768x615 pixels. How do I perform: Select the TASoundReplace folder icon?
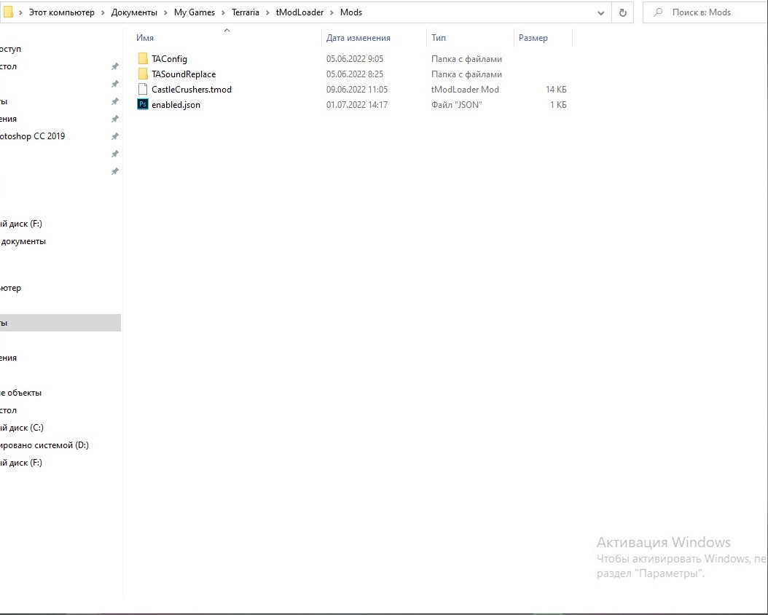143,74
